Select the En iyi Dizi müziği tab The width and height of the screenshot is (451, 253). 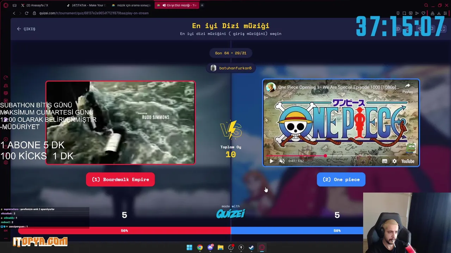177,5
